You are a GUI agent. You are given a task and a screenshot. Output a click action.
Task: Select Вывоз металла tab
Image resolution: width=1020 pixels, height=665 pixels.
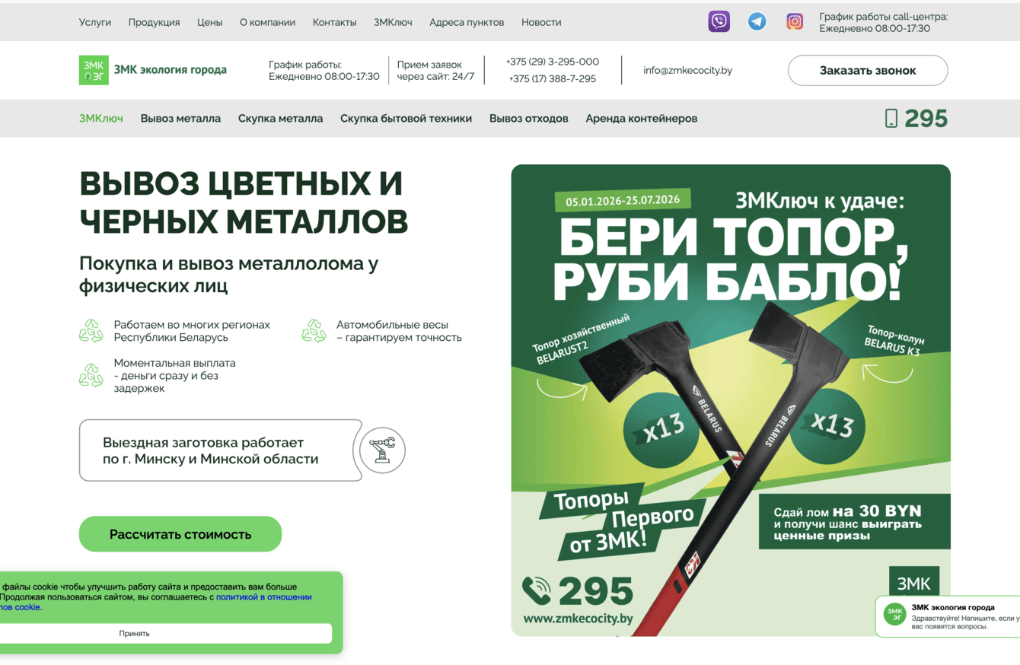[180, 118]
